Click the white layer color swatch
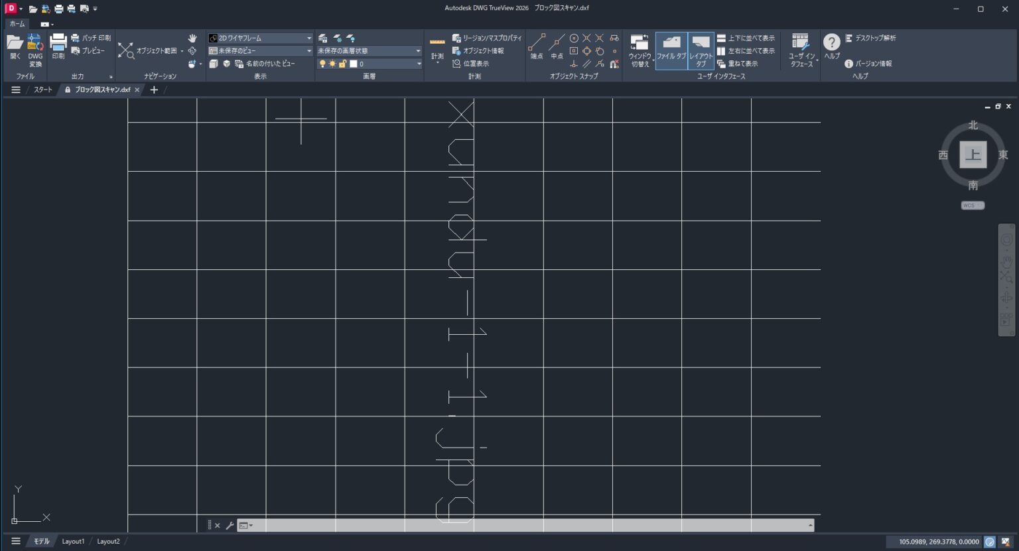The height and width of the screenshot is (551, 1019). pyautogui.click(x=354, y=64)
